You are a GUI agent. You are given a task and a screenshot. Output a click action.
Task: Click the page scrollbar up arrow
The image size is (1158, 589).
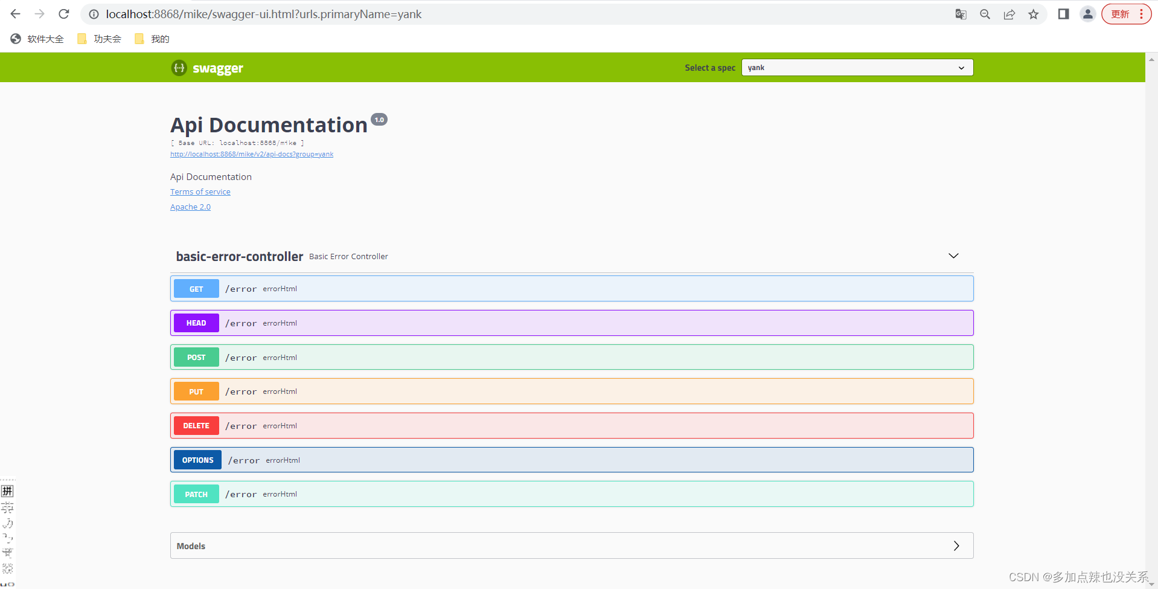(1151, 59)
